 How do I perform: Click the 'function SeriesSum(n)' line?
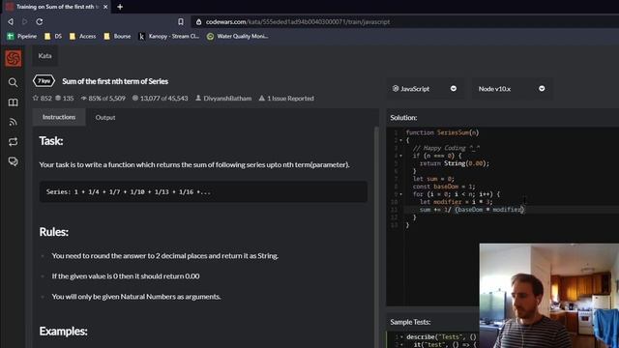(x=442, y=132)
